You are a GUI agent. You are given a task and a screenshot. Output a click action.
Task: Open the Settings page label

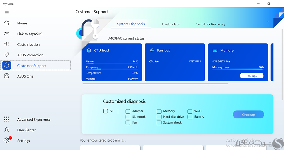(x=24, y=141)
